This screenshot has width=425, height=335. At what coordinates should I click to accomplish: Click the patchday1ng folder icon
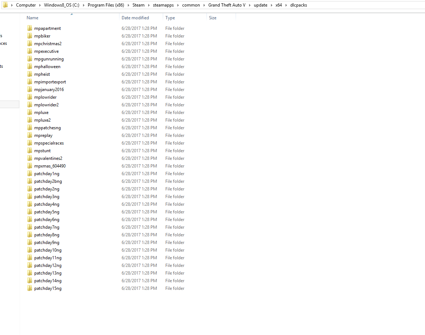click(x=29, y=173)
